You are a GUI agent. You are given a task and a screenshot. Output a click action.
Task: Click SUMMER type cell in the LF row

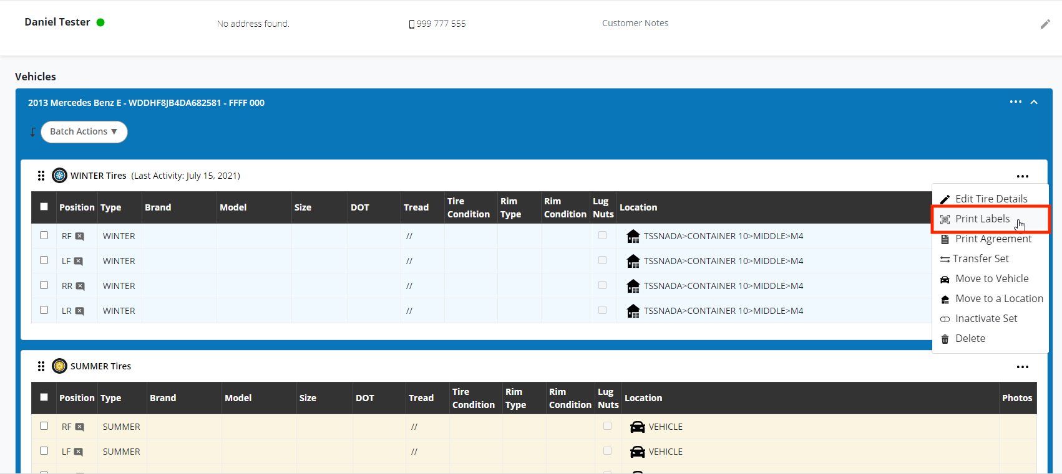[122, 452]
